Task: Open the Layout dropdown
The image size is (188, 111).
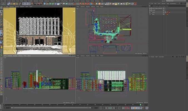Action: point(176,1)
